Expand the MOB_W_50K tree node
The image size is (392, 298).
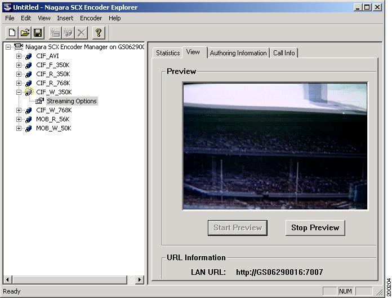click(x=19, y=128)
